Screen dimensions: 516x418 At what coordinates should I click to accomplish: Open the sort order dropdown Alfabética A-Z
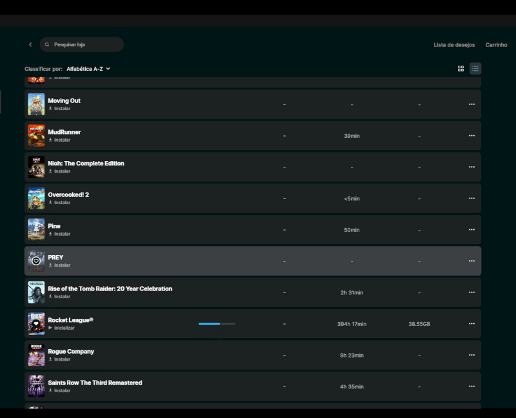pos(88,69)
